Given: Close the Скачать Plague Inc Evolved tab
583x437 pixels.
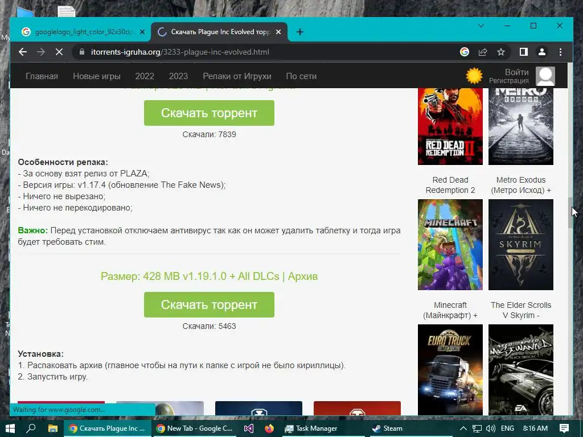Looking at the screenshot, I should point(278,32).
